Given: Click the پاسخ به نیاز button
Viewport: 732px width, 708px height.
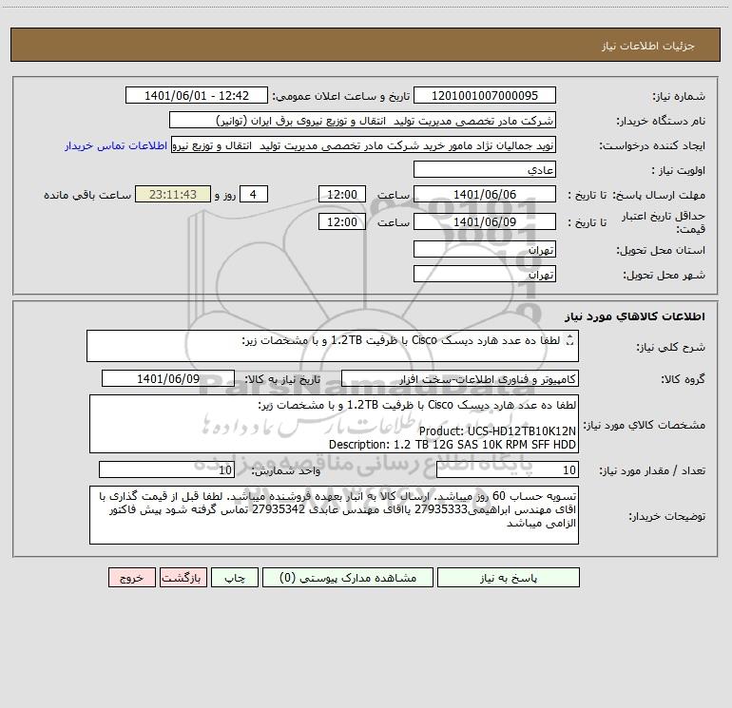Looking at the screenshot, I should (508, 577).
